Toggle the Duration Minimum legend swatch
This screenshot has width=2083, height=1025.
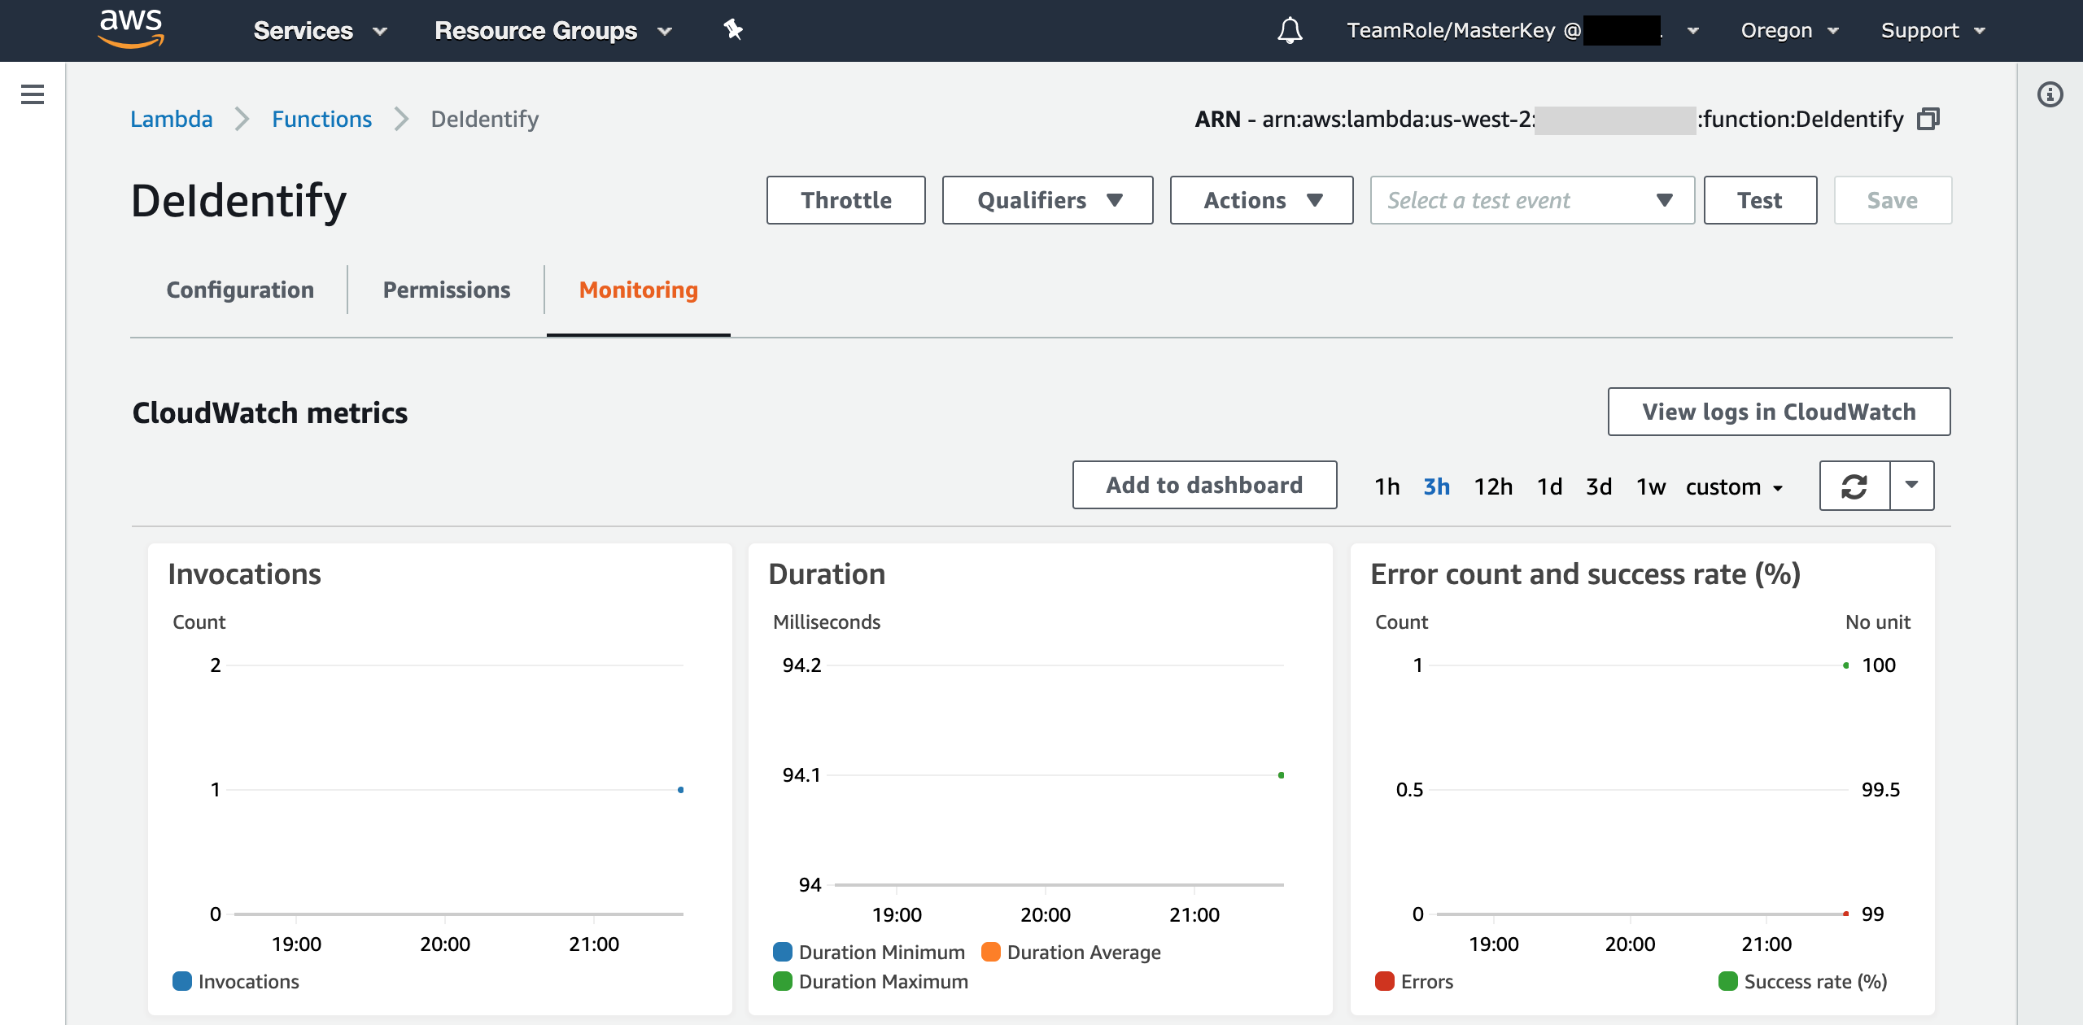(783, 952)
